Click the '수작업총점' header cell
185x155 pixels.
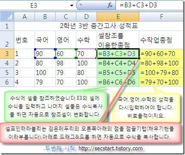[x=161, y=40]
